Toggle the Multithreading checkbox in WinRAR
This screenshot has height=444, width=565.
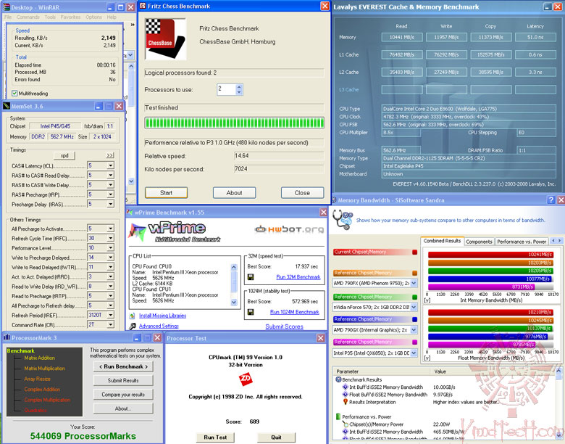[14, 94]
